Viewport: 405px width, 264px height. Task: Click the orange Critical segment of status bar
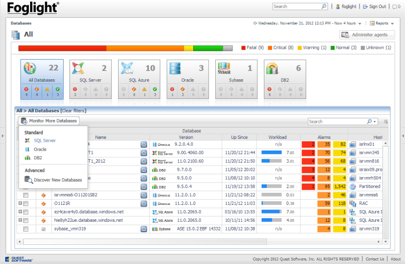pos(145,48)
